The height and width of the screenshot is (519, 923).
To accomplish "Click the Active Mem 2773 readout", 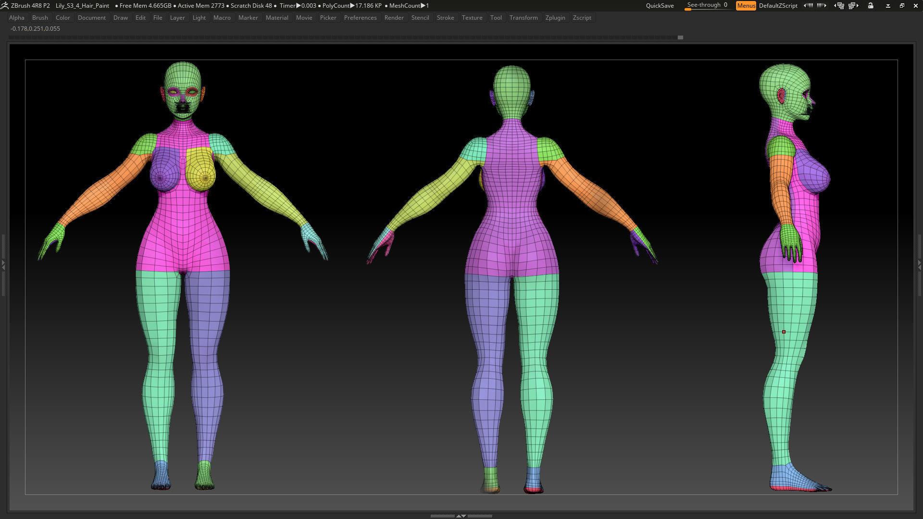I will (201, 6).
